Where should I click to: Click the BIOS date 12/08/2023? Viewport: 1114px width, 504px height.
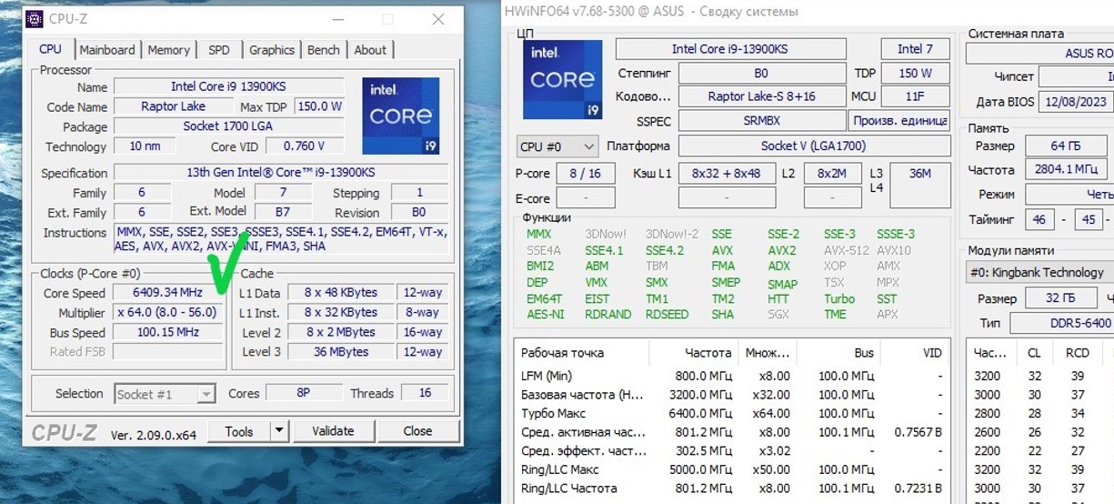click(1075, 102)
